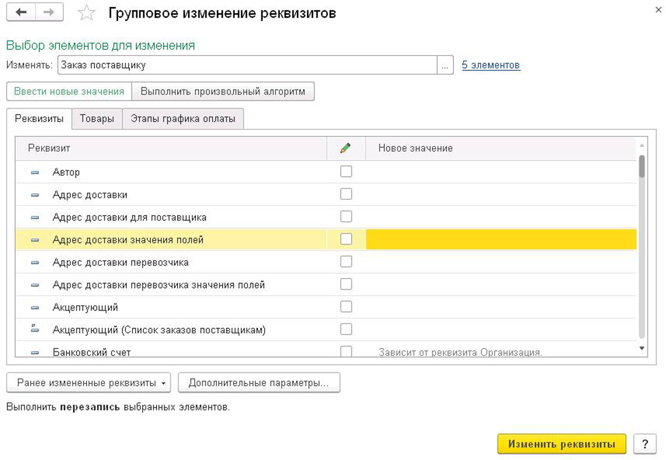Viewport: 666px width, 460px height.
Task: Expand Ранее измененные реквизиты dropdown
Action: click(88, 383)
